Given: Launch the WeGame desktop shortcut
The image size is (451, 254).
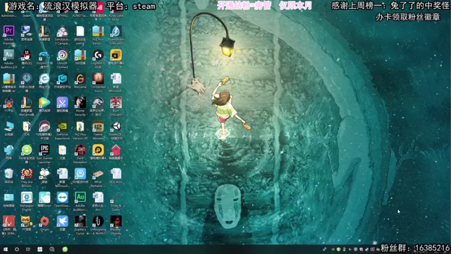Looking at the screenshot, I should [x=80, y=78].
